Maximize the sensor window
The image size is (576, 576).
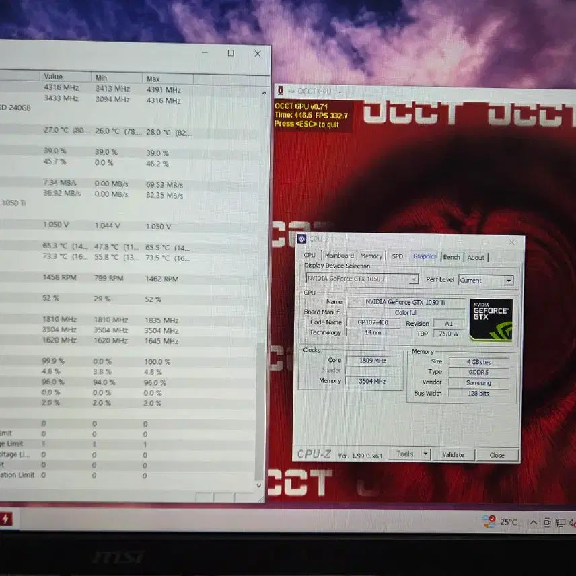[x=231, y=53]
